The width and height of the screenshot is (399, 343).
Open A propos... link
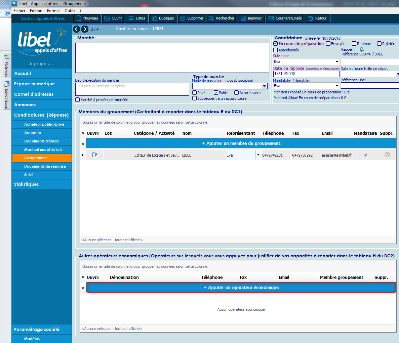click(x=41, y=64)
